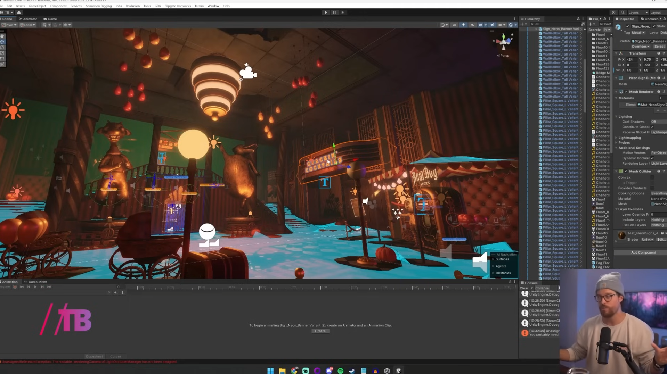Viewport: 667px width, 374px height.
Task: Open Spotify from the Windows taskbar
Action: [x=340, y=371]
